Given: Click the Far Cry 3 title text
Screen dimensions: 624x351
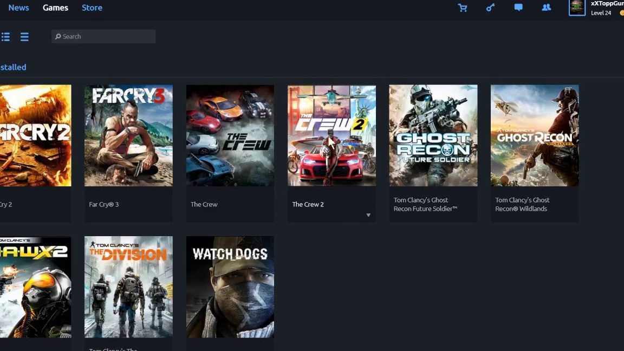Looking at the screenshot, I should (103, 204).
